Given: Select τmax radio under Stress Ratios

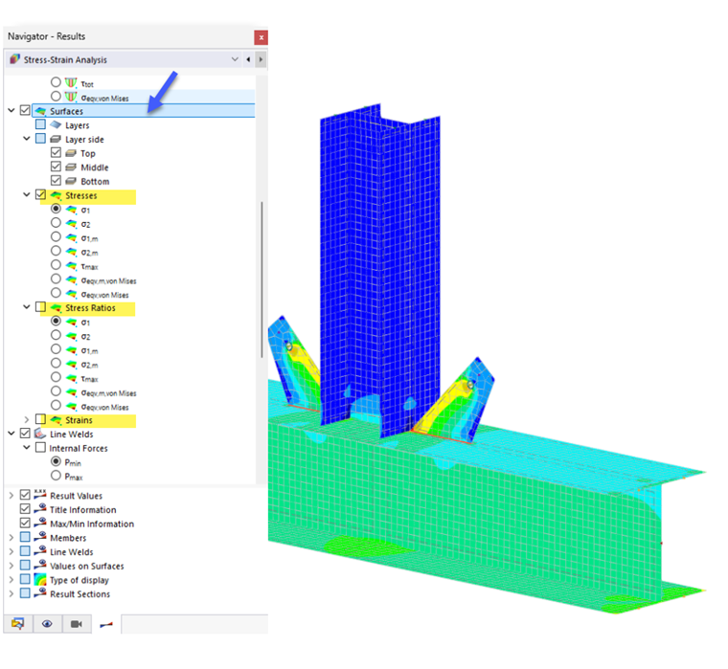Looking at the screenshot, I should [x=56, y=377].
